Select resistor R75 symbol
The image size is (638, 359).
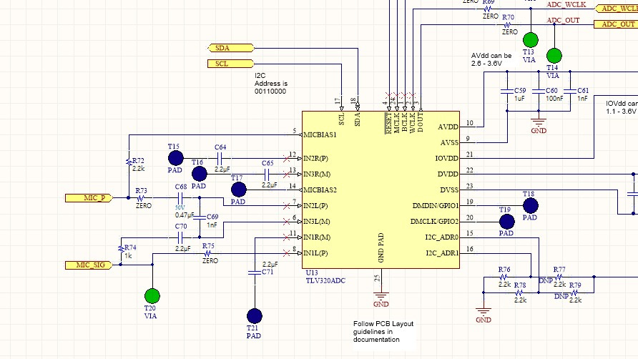(207, 253)
